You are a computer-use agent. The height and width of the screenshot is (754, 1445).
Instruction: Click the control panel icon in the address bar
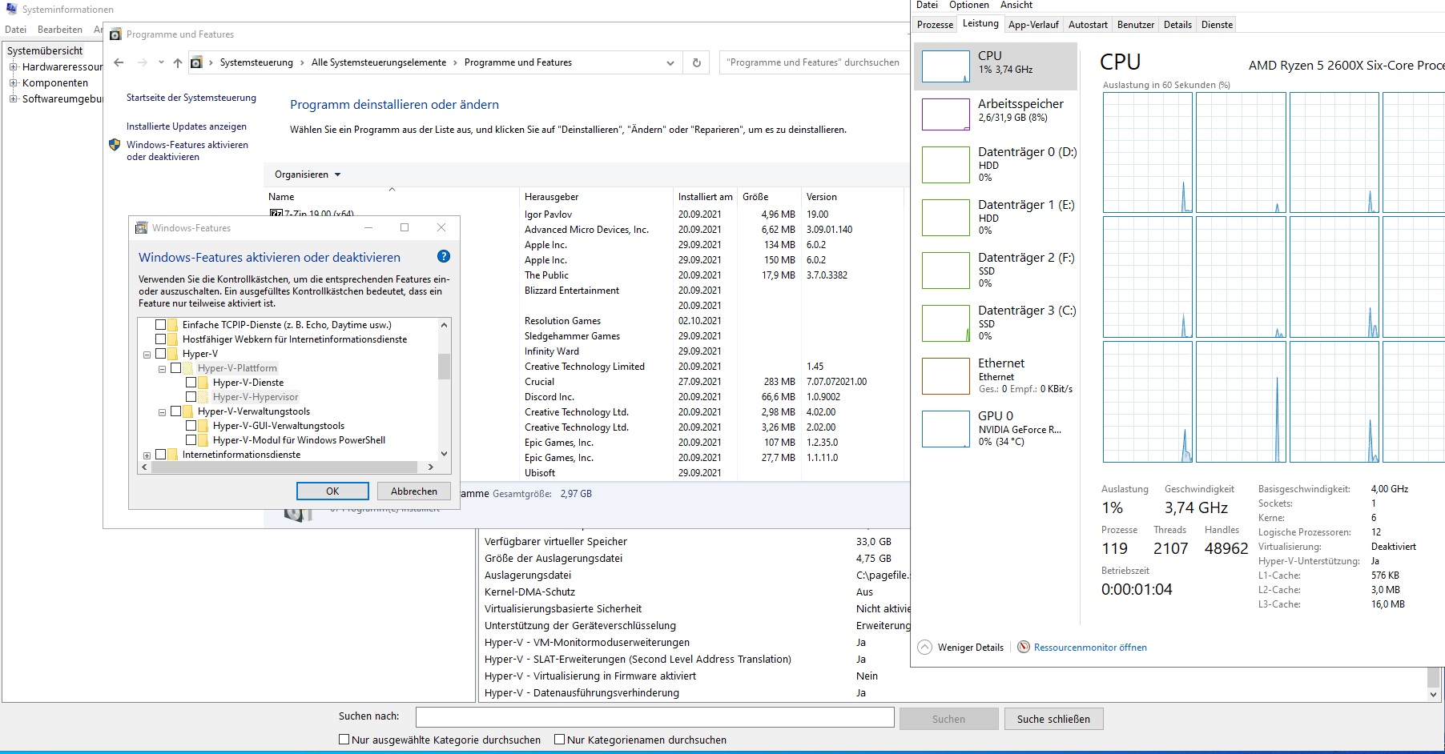pos(196,62)
